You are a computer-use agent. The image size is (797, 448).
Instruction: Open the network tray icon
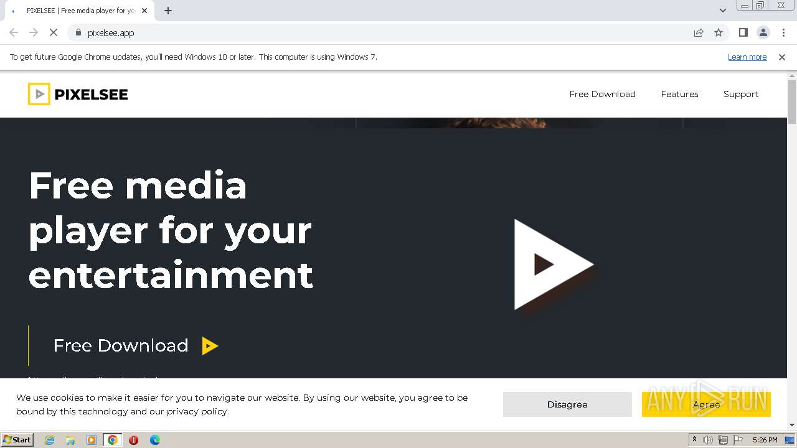pos(723,440)
